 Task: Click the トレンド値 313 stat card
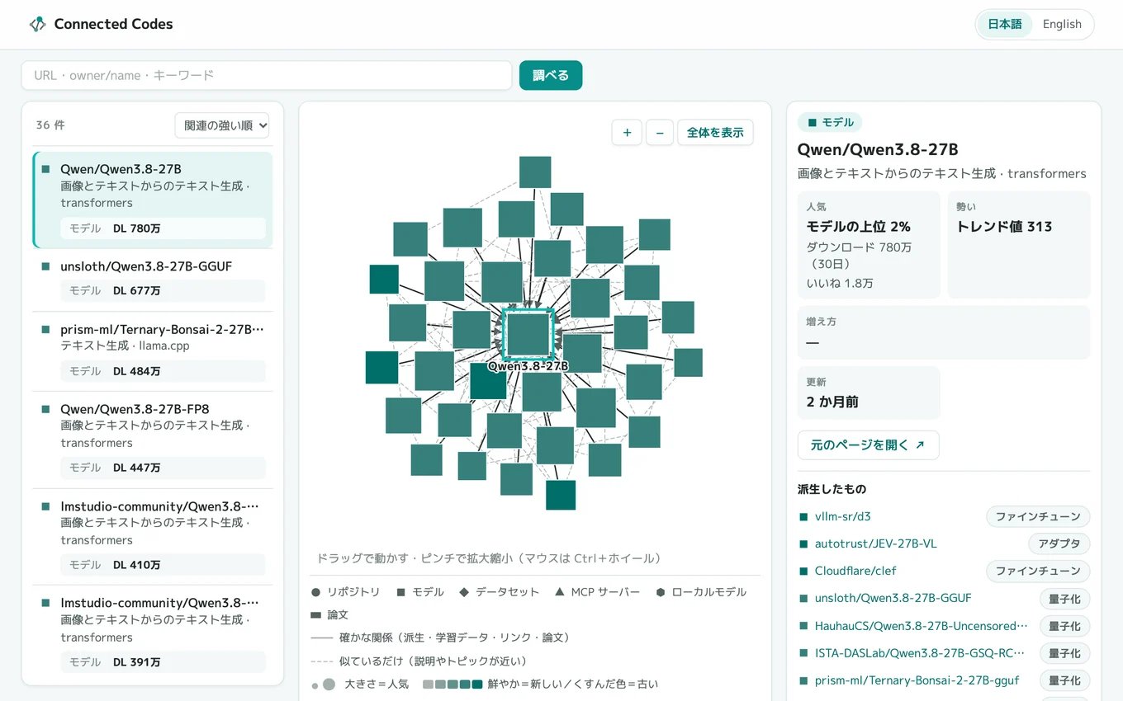[1019, 245]
